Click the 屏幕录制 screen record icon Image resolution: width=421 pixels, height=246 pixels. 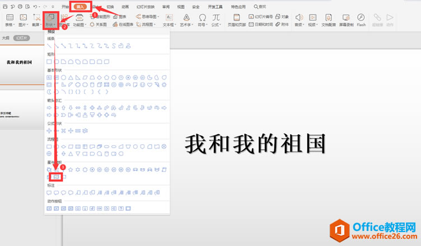coord(346,19)
